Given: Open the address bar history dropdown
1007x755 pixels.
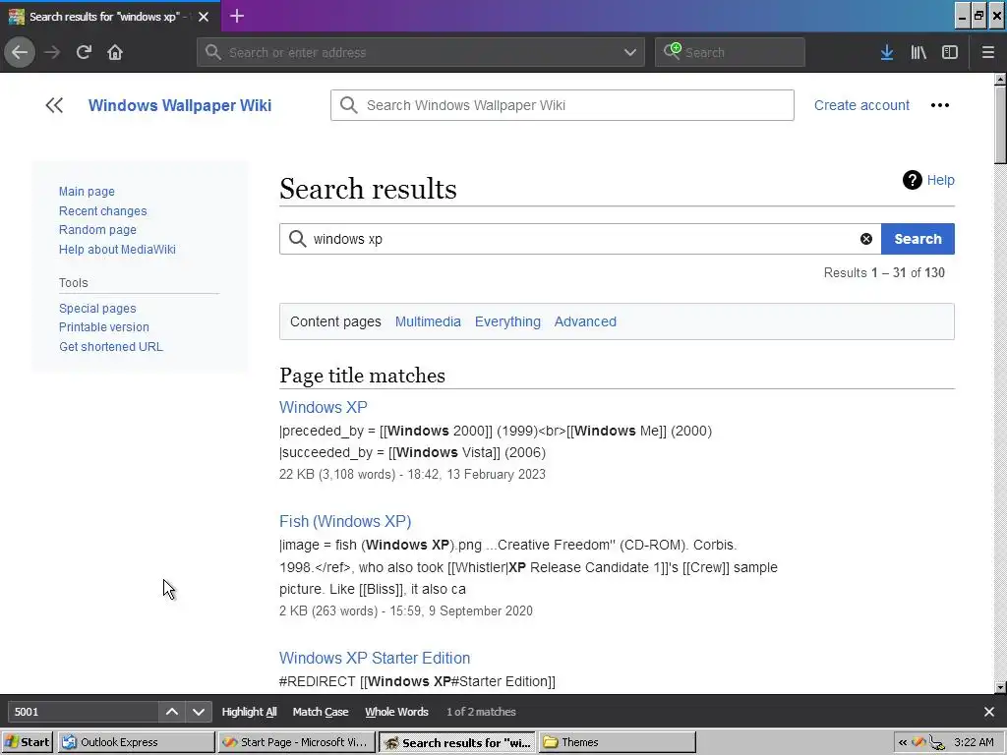Looking at the screenshot, I should [630, 52].
